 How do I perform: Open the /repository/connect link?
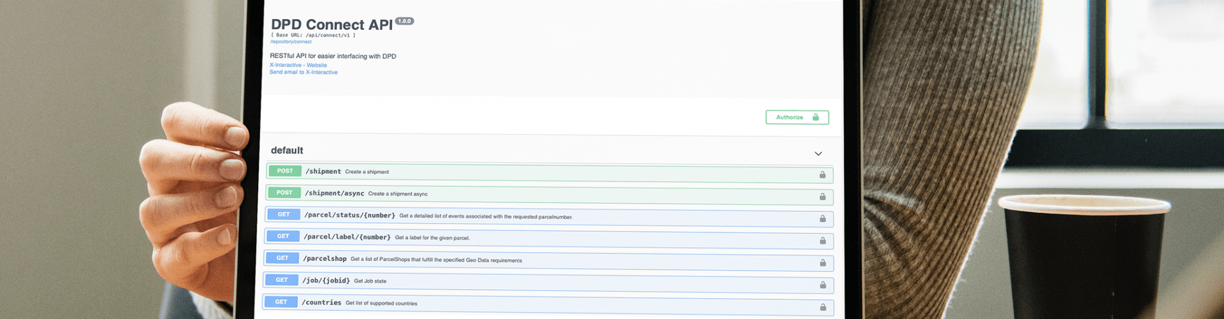point(291,42)
